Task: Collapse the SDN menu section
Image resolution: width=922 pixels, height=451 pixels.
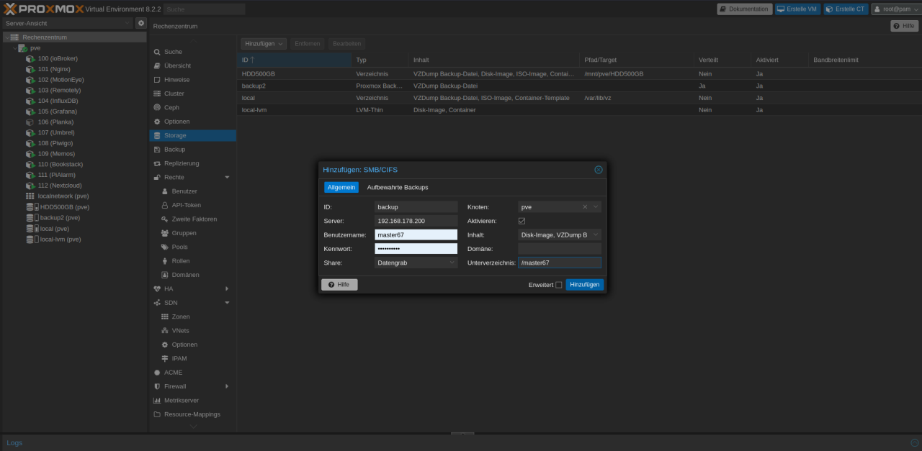Action: point(227,303)
